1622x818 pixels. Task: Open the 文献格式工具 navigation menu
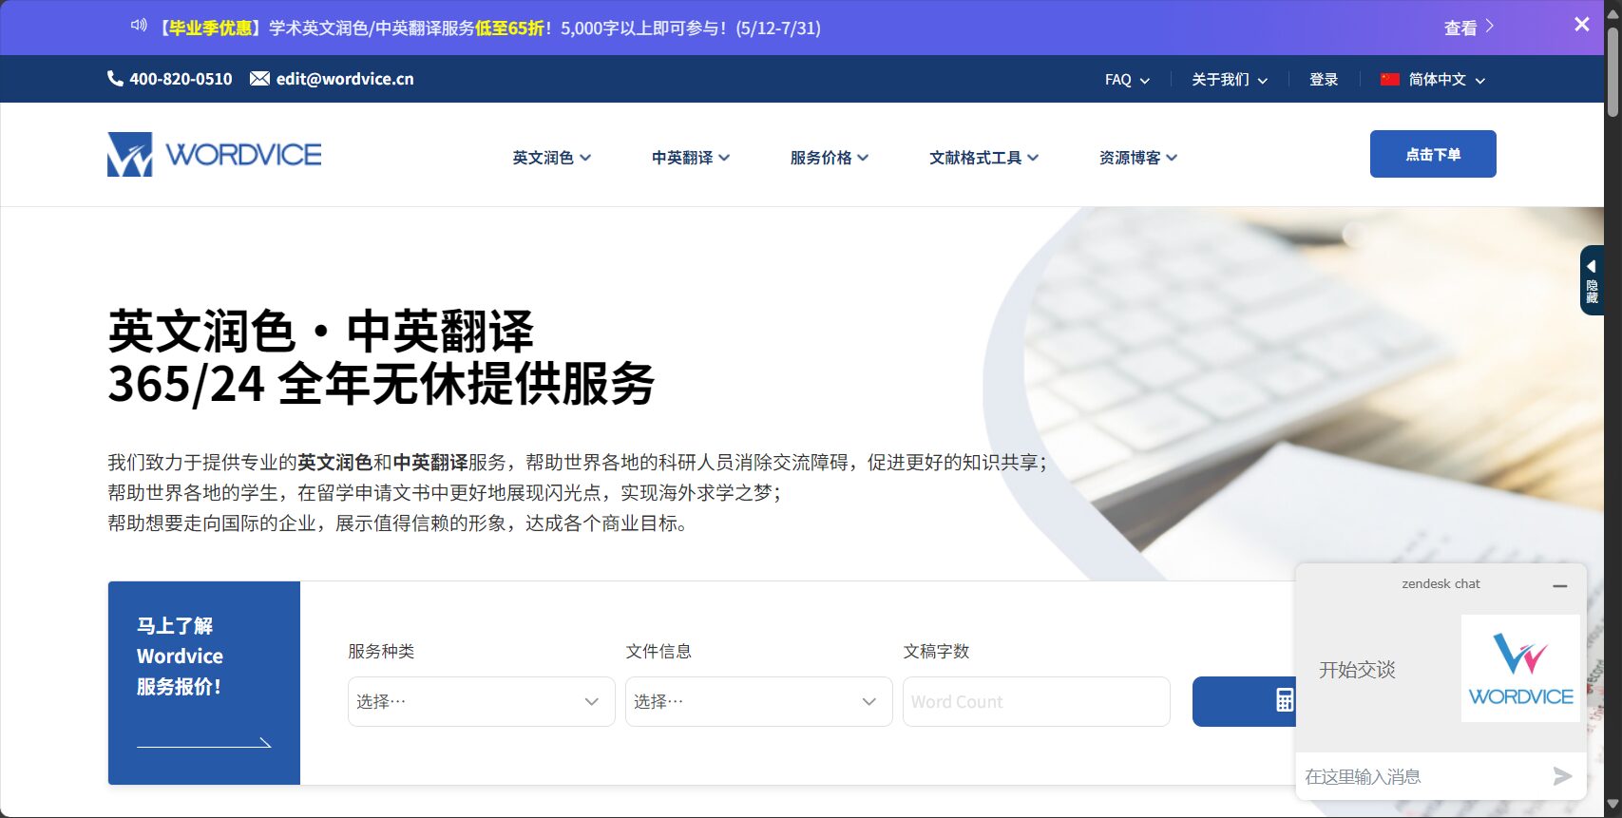(x=983, y=158)
